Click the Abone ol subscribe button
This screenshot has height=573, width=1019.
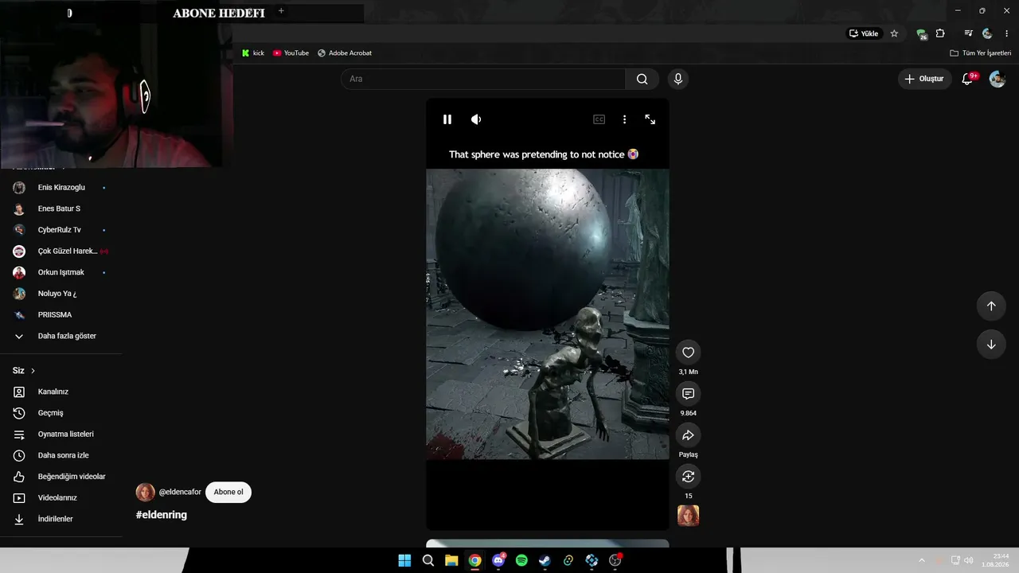228,492
